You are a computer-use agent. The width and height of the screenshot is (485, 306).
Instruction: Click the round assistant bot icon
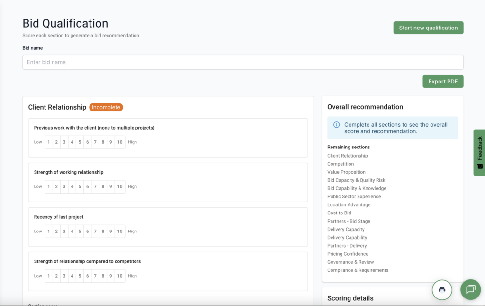click(442, 289)
